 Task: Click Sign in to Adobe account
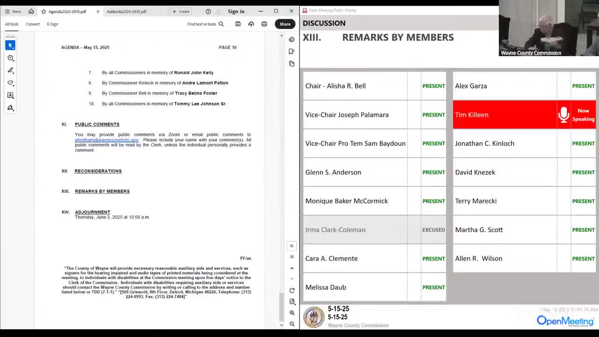(236, 11)
